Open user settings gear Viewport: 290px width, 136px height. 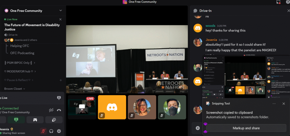[x=59, y=131]
